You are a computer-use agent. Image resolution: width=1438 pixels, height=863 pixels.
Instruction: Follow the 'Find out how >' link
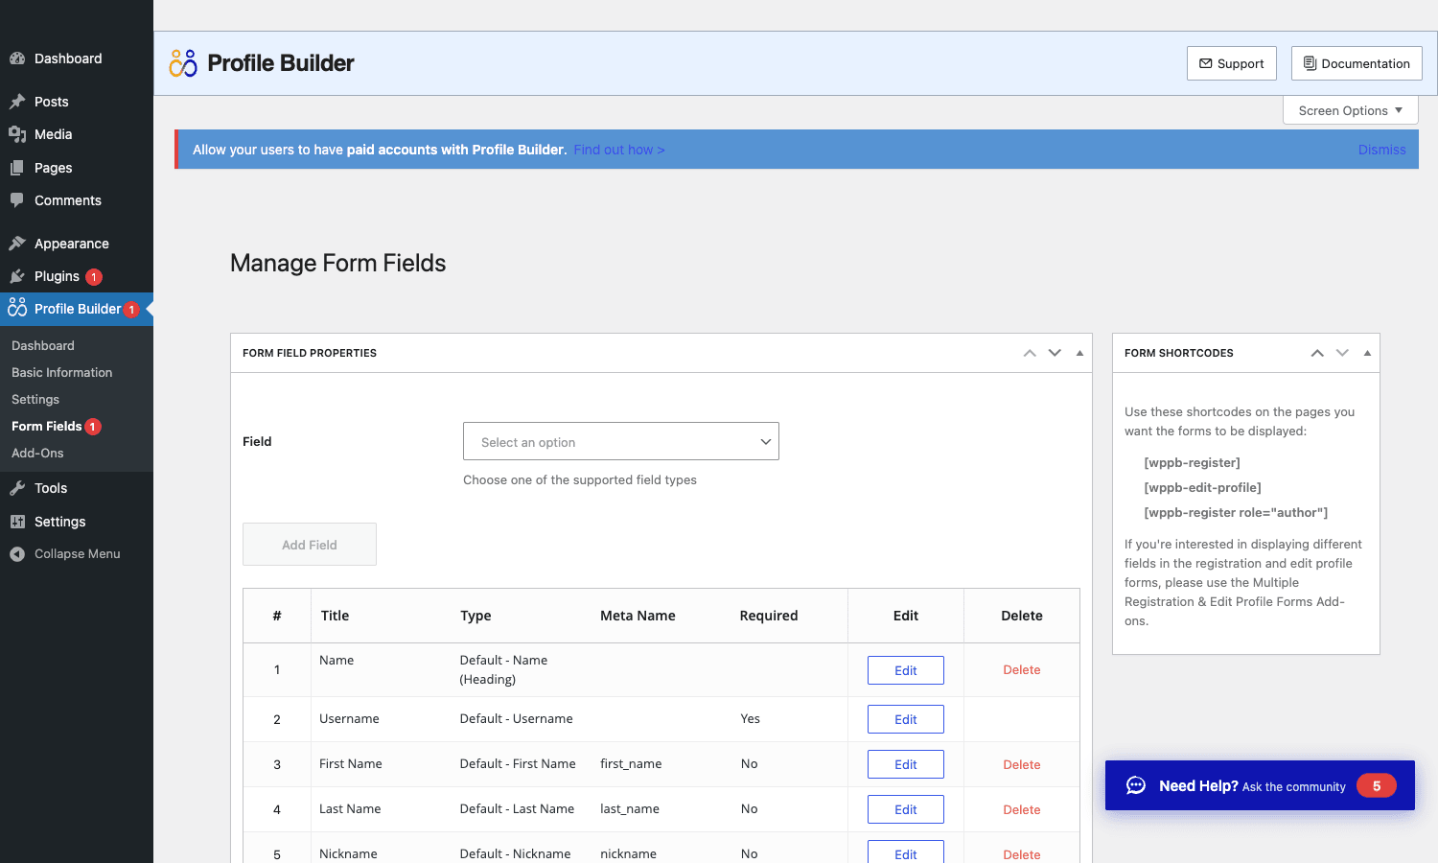tap(619, 150)
